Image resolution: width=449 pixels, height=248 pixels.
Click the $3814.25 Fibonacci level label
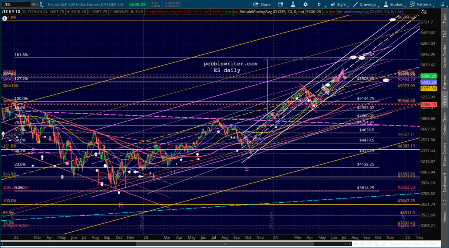point(366,188)
